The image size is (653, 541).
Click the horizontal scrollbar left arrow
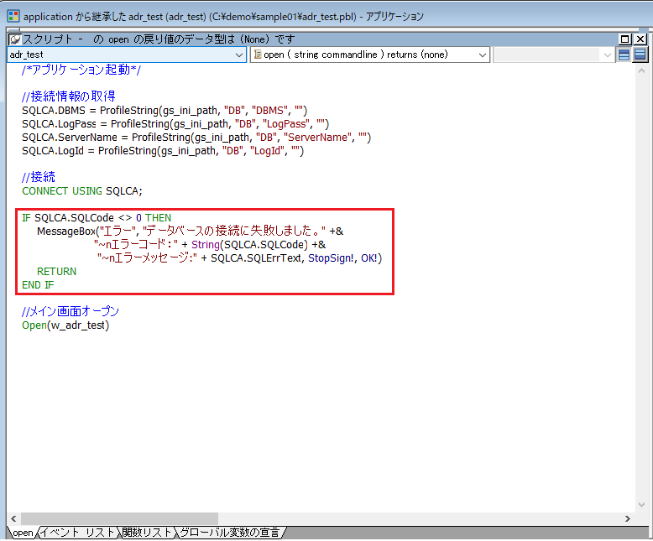tap(13, 519)
